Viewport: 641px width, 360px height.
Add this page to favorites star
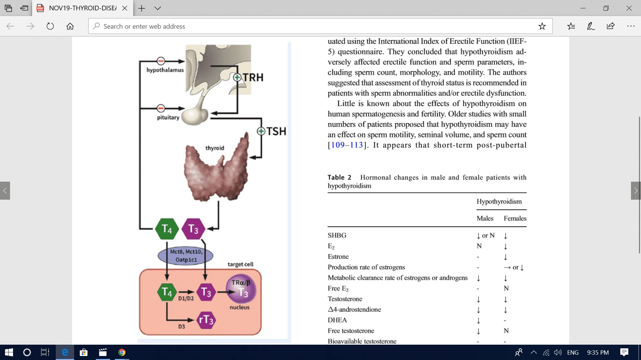pyautogui.click(x=542, y=26)
